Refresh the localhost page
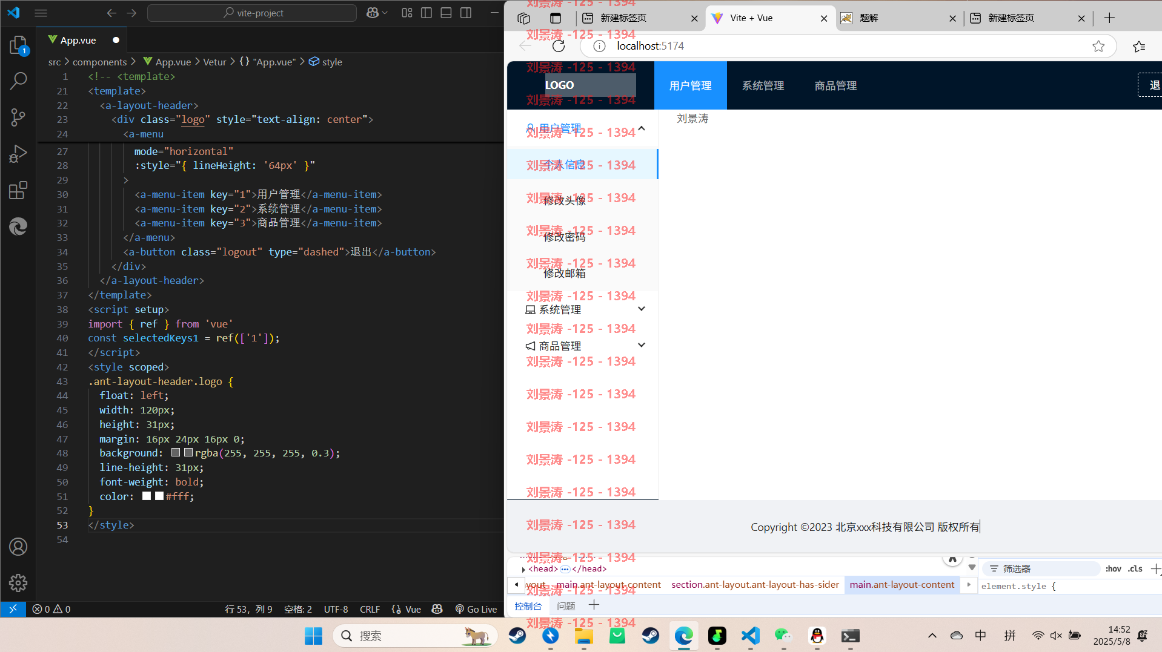The width and height of the screenshot is (1162, 652). [x=559, y=46]
